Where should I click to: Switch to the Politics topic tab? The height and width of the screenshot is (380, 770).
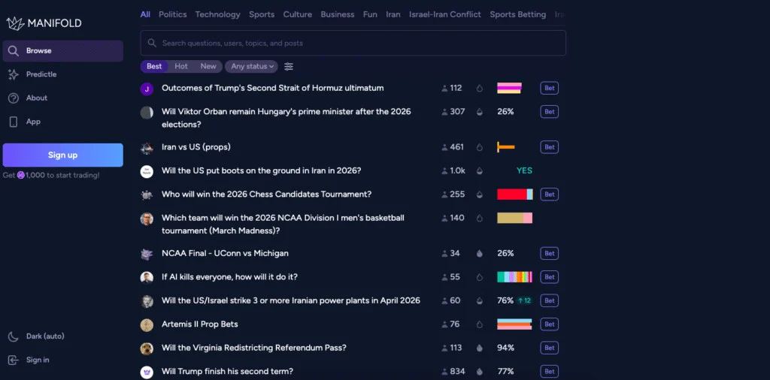click(173, 15)
